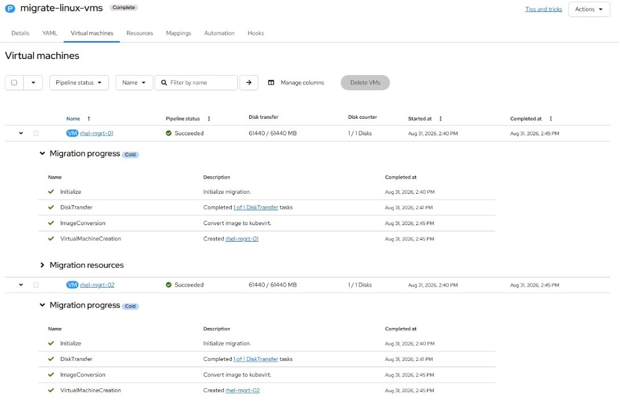
Task: Sort by Started at column icon
Action: [441, 119]
